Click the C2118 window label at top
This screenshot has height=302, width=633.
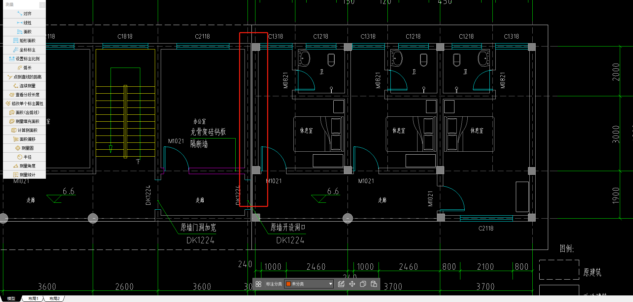[202, 37]
